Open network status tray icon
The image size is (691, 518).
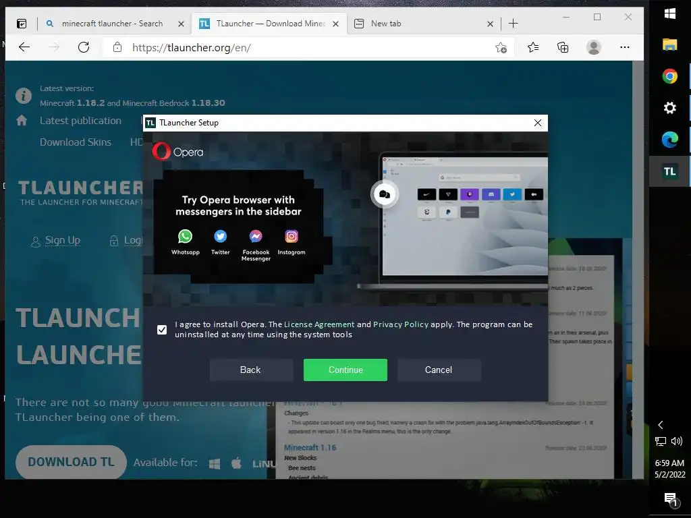coord(661,441)
